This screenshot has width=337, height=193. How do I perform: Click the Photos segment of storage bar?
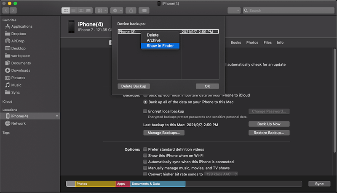point(96,184)
